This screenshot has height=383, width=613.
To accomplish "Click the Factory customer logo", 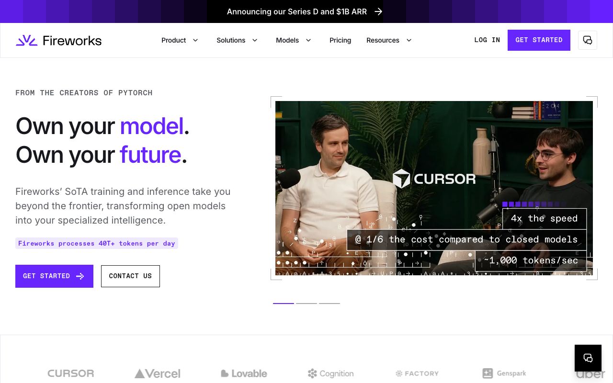I will (x=417, y=373).
